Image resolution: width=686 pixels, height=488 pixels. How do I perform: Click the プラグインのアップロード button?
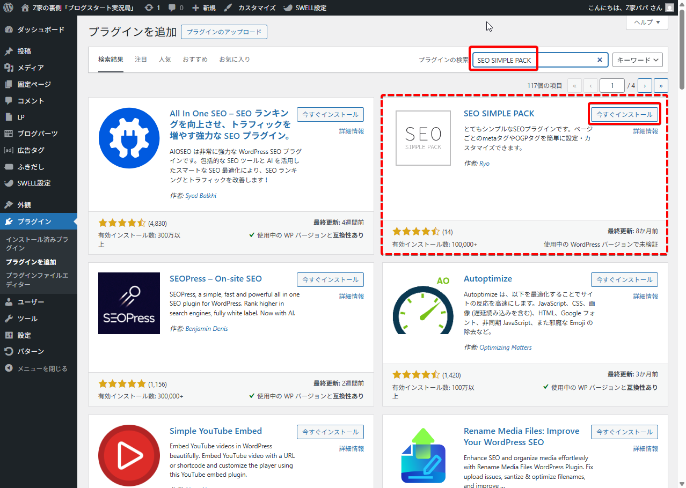click(x=224, y=32)
